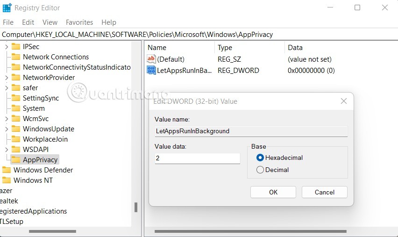Open the Edit menu
The image size is (398, 237).
coord(28,22)
